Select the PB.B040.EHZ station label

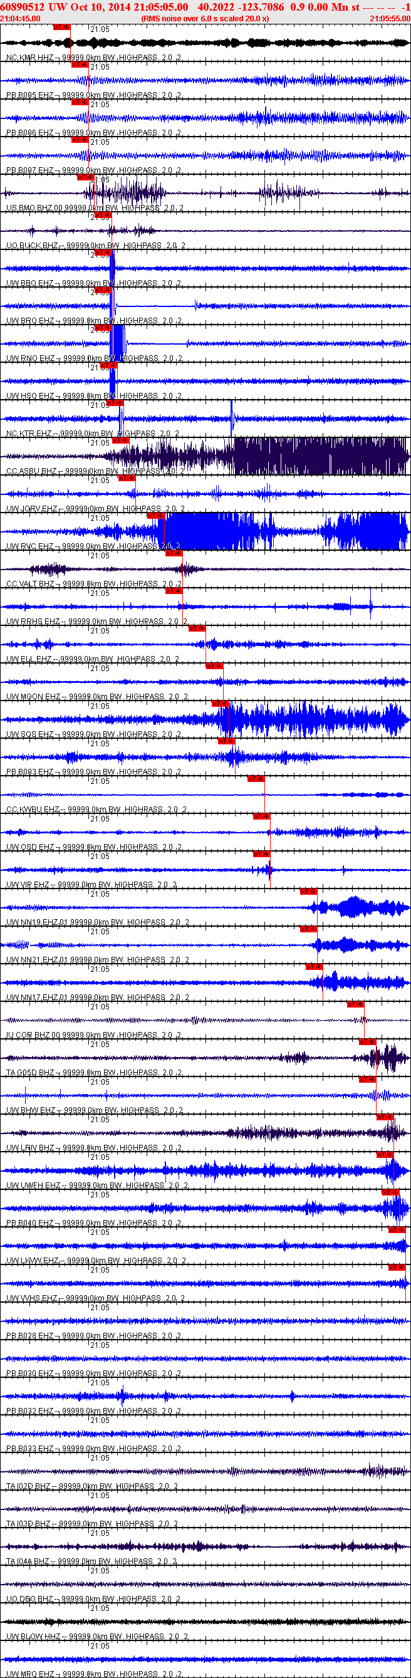tap(94, 1224)
